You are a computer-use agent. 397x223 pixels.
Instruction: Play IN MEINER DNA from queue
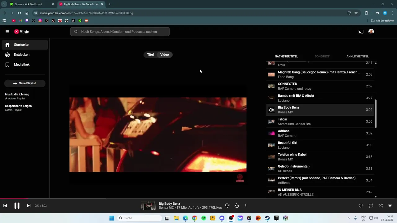point(320,192)
